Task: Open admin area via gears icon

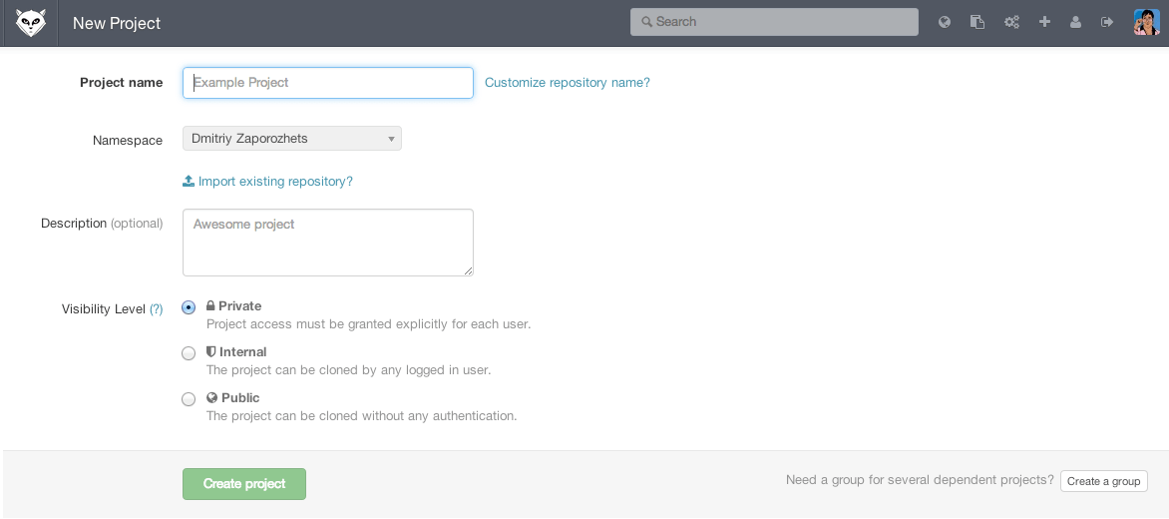Action: [1011, 22]
